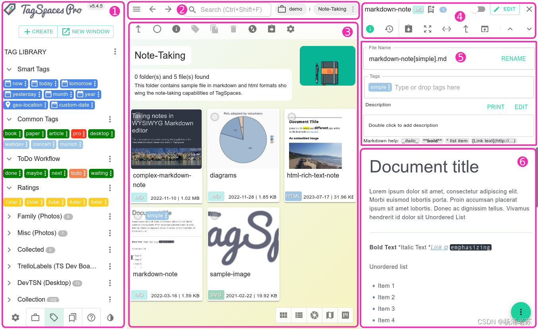Viewport: 538px width, 329px height.
Task: Go back with the left arrow
Action: 152,9
